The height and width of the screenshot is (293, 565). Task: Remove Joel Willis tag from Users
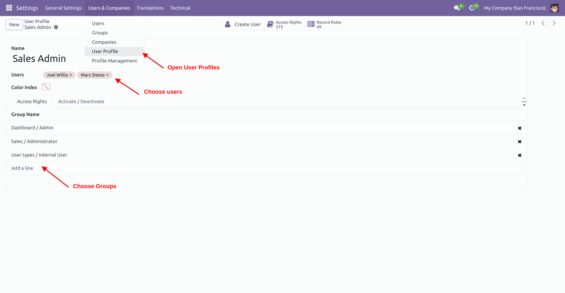[71, 75]
